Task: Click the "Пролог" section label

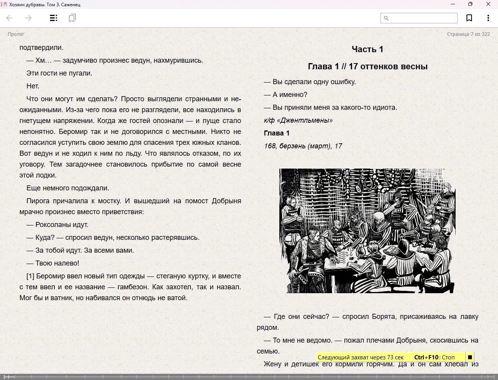Action: click(x=16, y=34)
